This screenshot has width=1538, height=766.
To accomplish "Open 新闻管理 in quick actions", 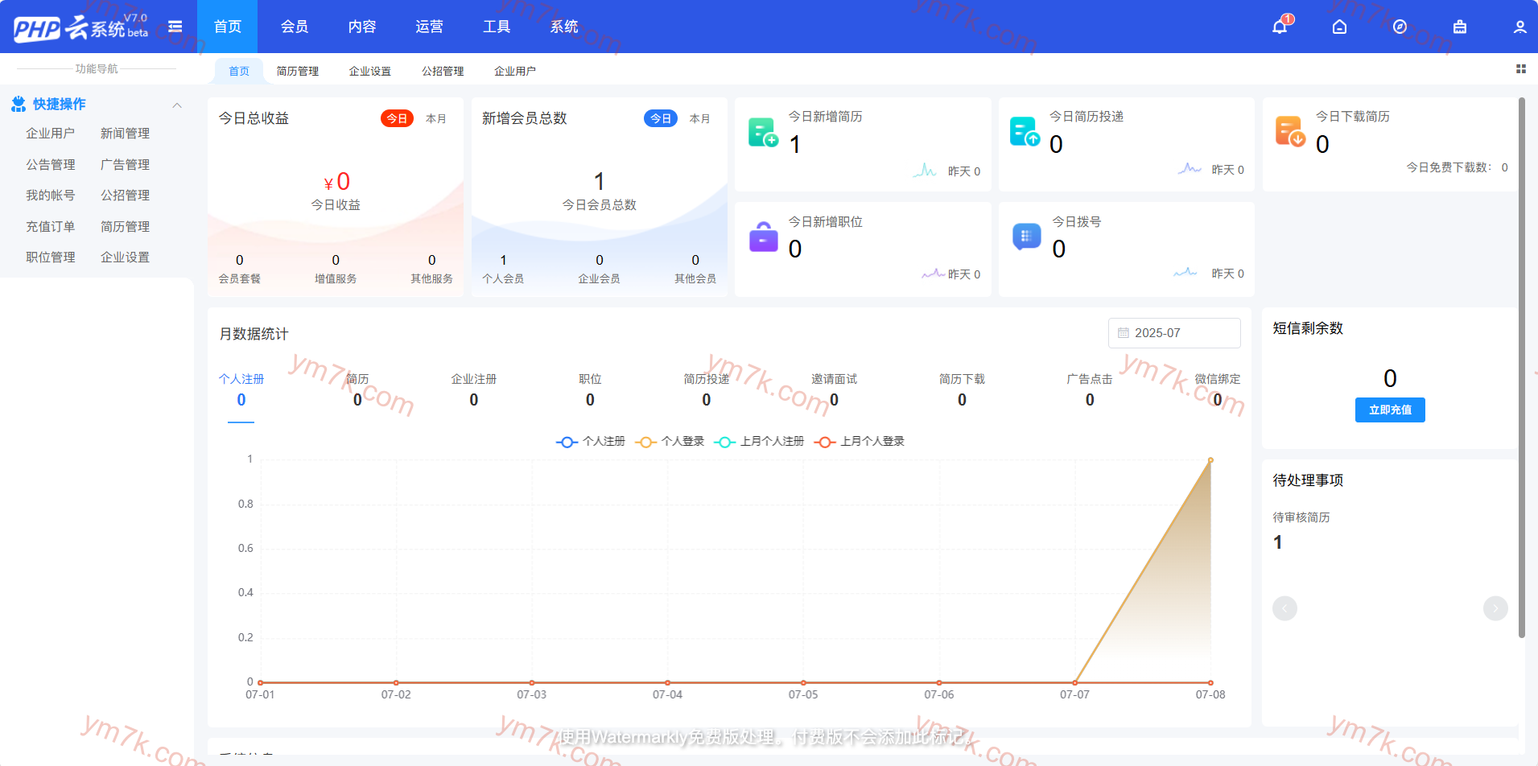I will 125,134.
